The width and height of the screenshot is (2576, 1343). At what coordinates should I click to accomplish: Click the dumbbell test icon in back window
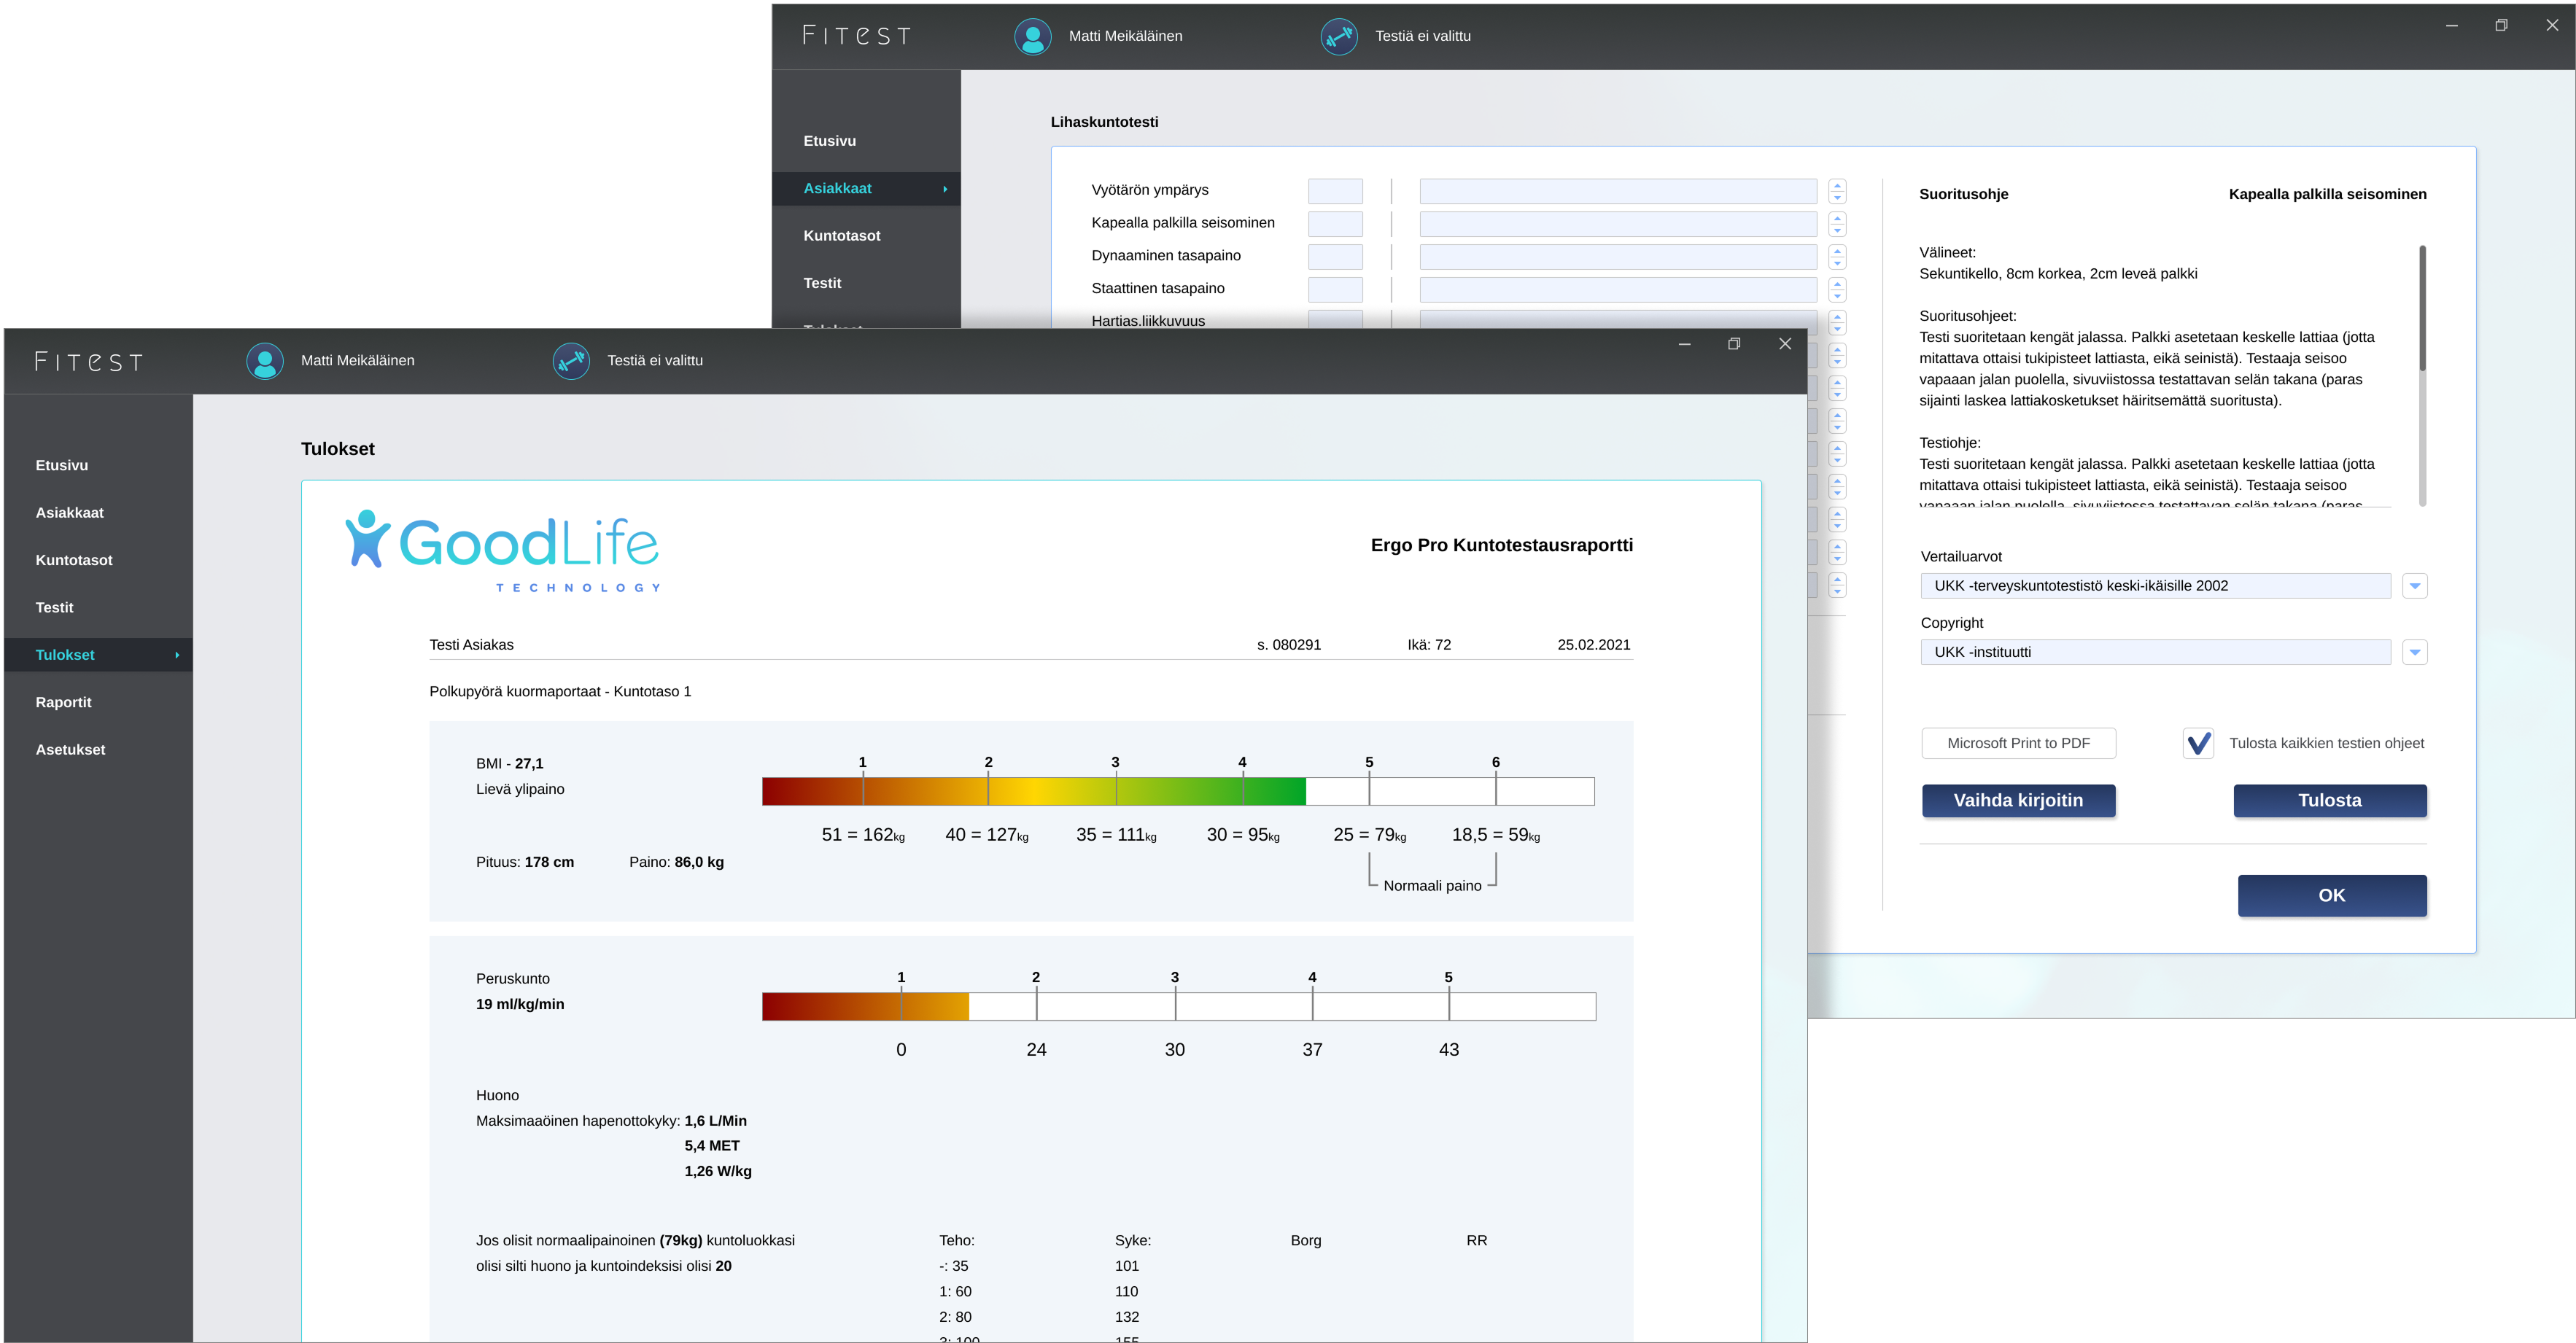click(1339, 37)
